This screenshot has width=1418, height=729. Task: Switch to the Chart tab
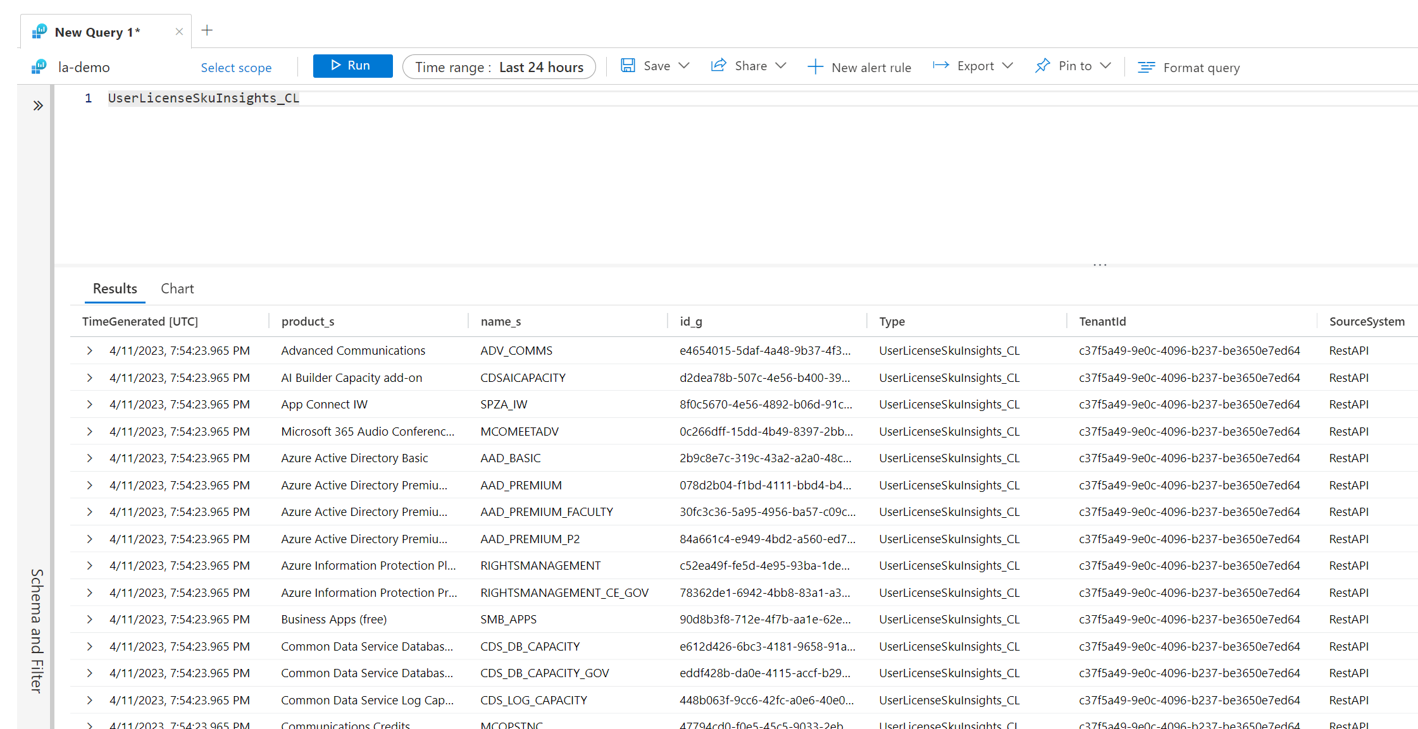pyautogui.click(x=177, y=288)
